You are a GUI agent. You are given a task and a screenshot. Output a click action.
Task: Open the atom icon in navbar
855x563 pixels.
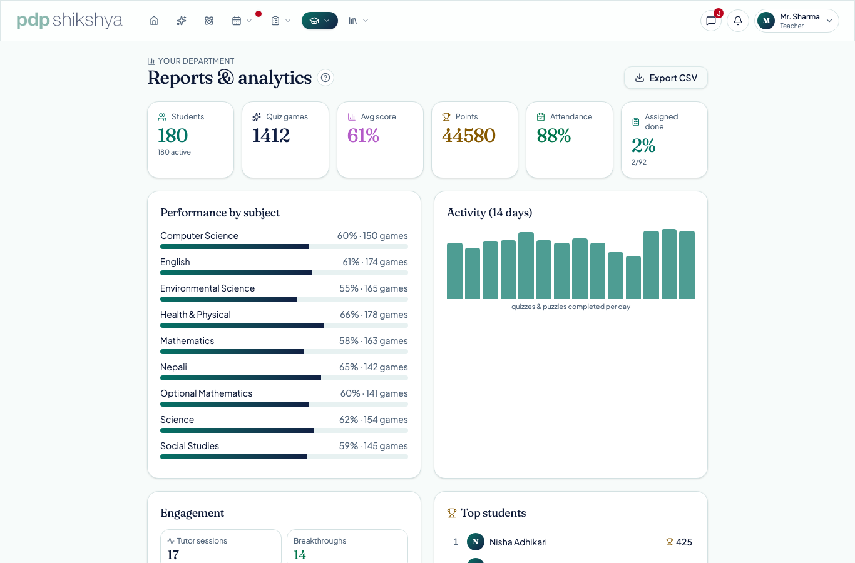click(209, 21)
